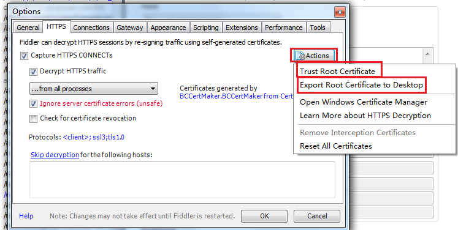Uncheck Decrypt HTTPS traffic
Viewport: 458px width, 230px height.
click(33, 72)
